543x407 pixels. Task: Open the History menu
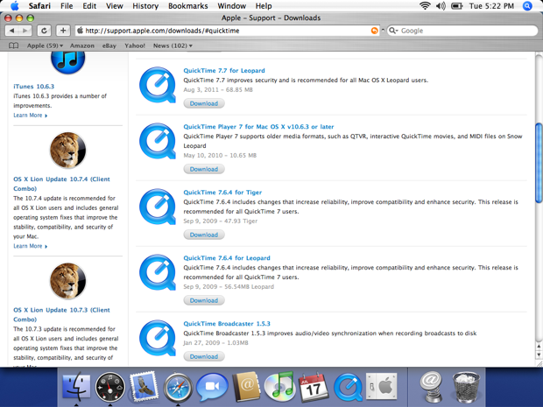(x=145, y=6)
